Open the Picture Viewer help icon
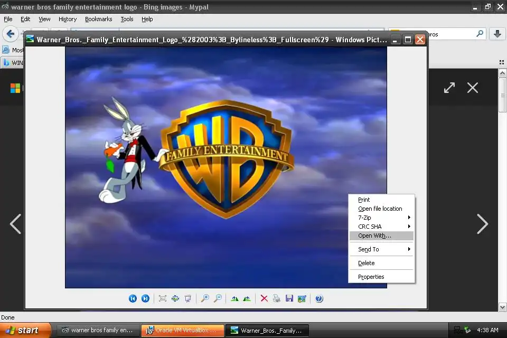Image resolution: width=507 pixels, height=338 pixels. click(319, 298)
